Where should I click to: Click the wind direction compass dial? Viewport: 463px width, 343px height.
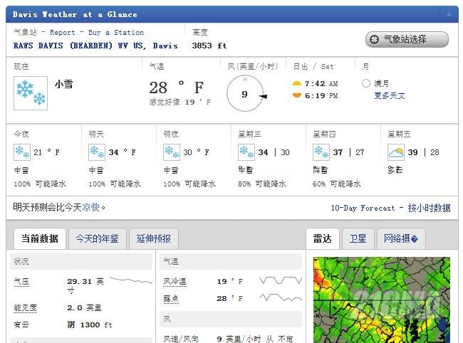click(244, 94)
